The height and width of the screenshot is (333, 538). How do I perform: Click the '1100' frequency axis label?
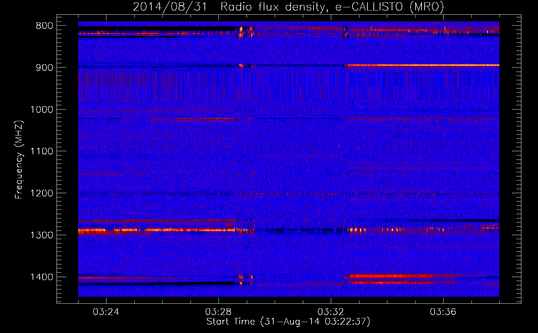pos(42,152)
